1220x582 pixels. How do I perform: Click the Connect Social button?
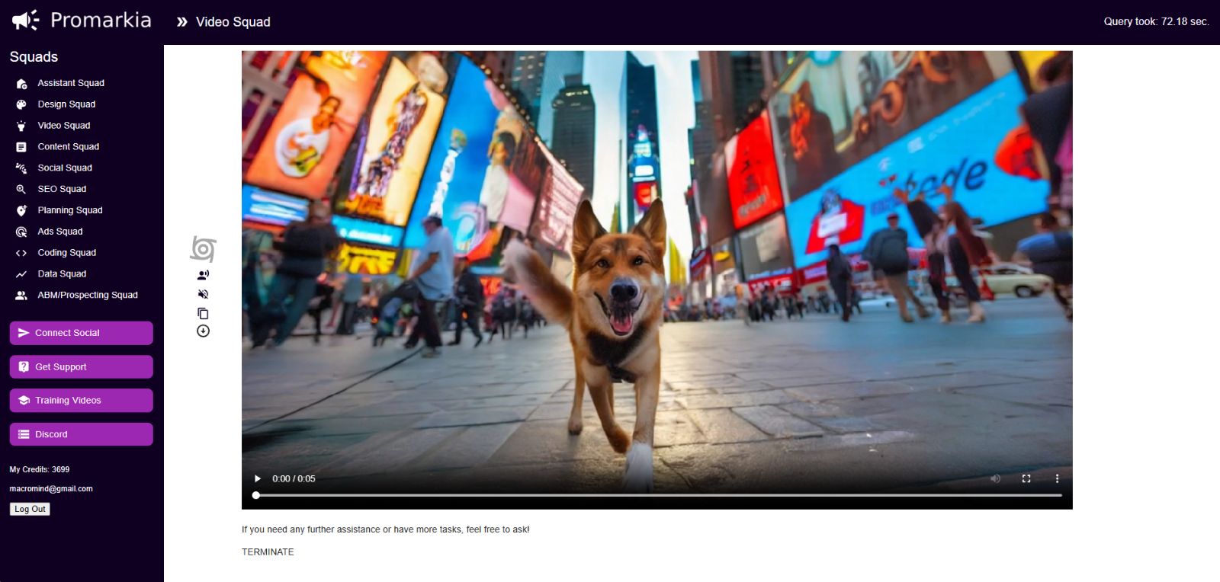[x=81, y=333]
